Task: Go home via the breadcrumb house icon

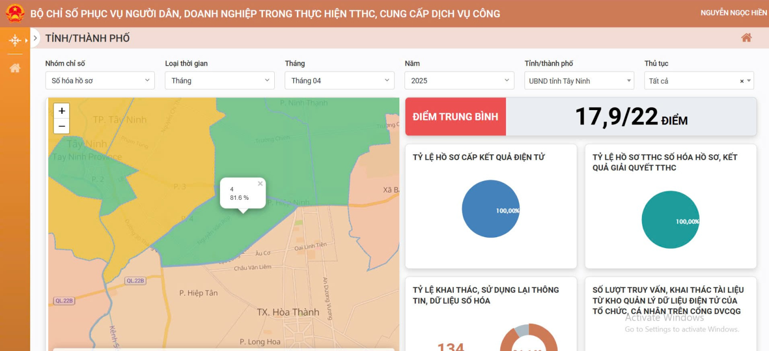Action: click(x=746, y=37)
